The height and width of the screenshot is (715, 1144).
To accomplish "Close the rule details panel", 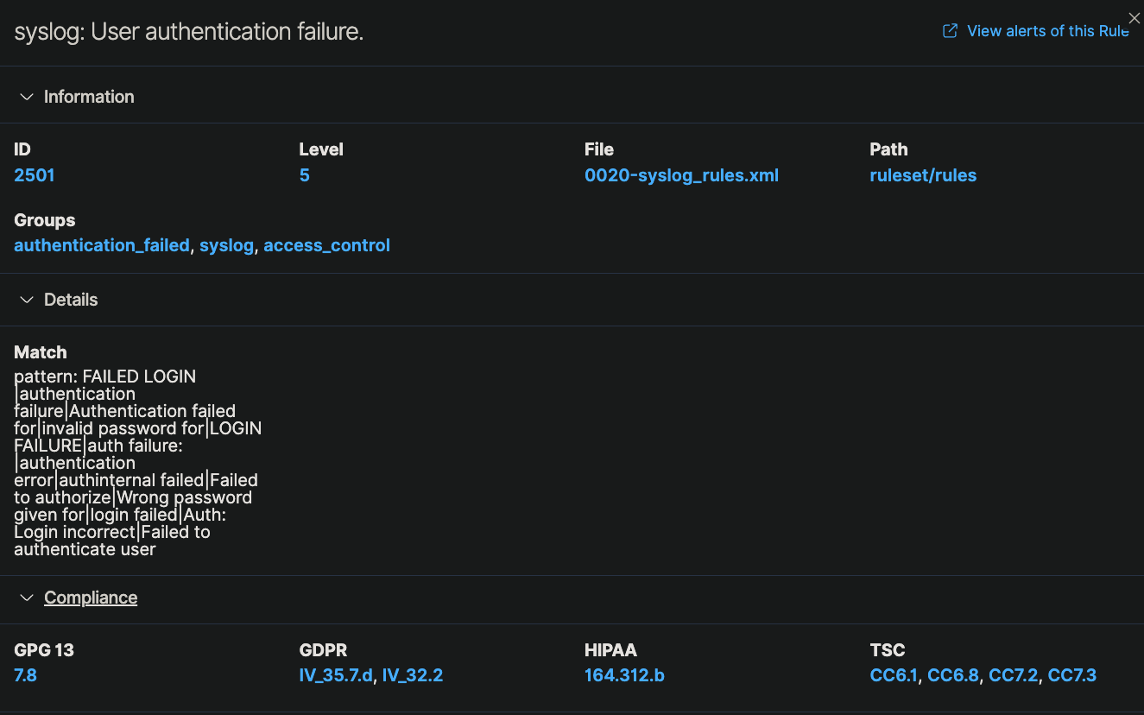I will tap(1134, 17).
